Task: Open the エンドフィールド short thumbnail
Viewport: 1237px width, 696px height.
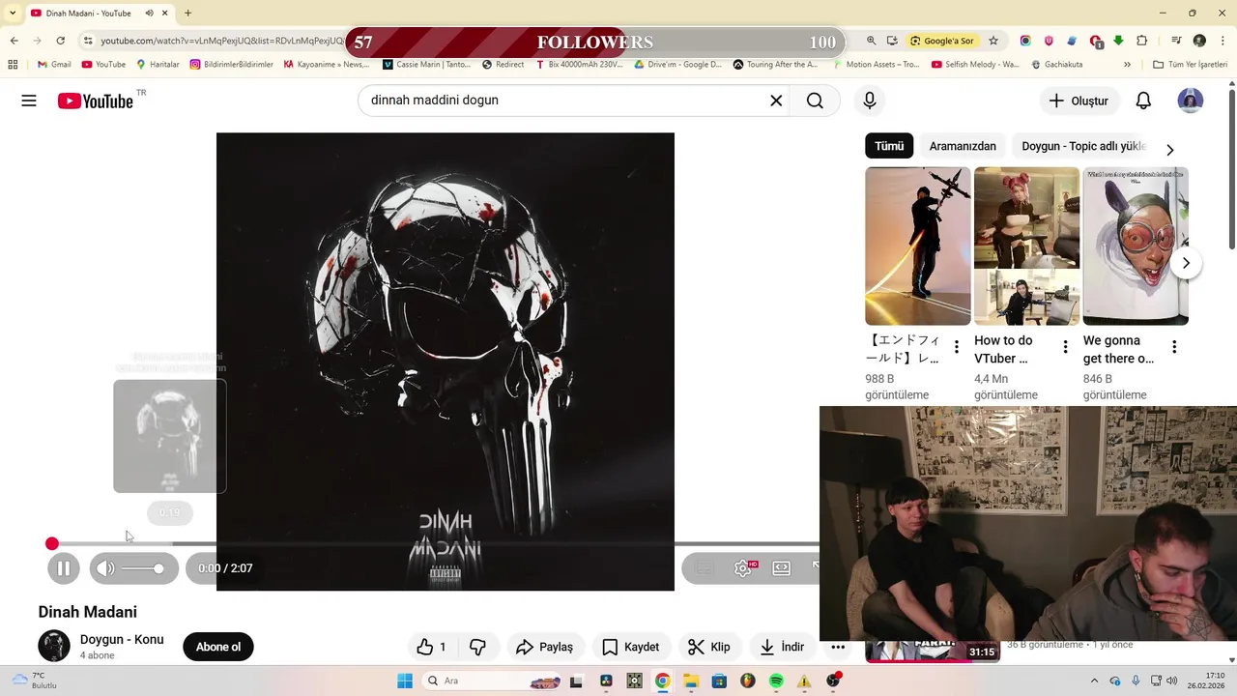Action: [x=918, y=246]
